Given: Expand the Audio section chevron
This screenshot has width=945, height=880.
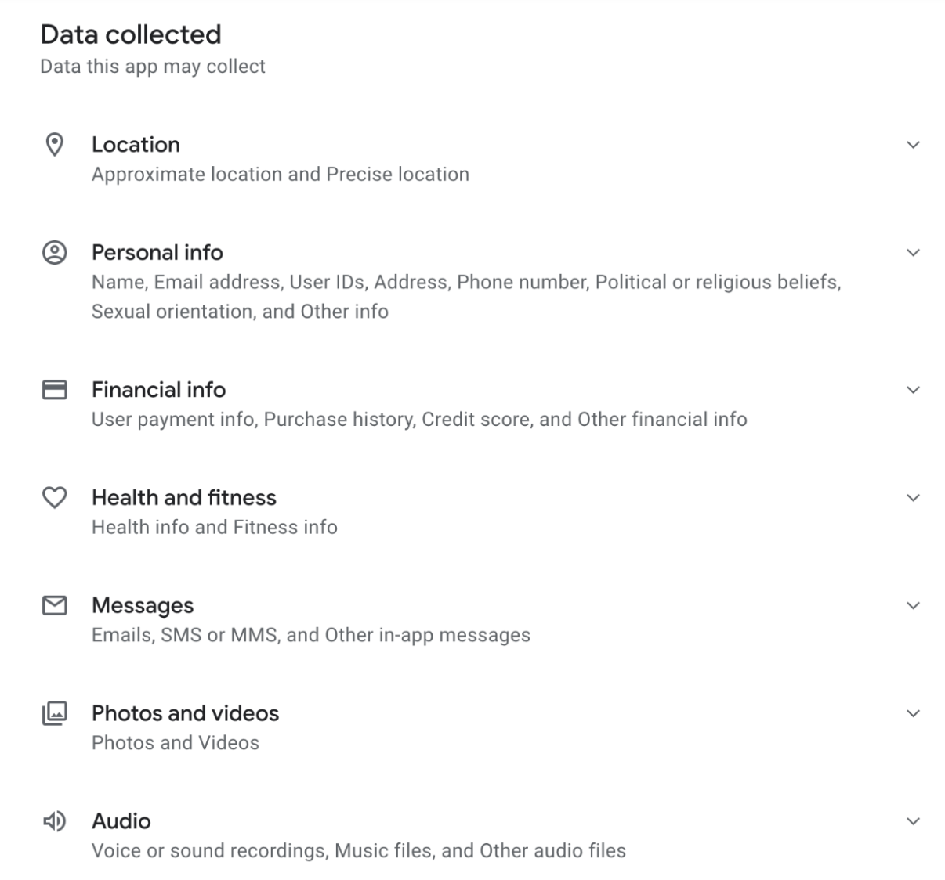Looking at the screenshot, I should tap(913, 821).
